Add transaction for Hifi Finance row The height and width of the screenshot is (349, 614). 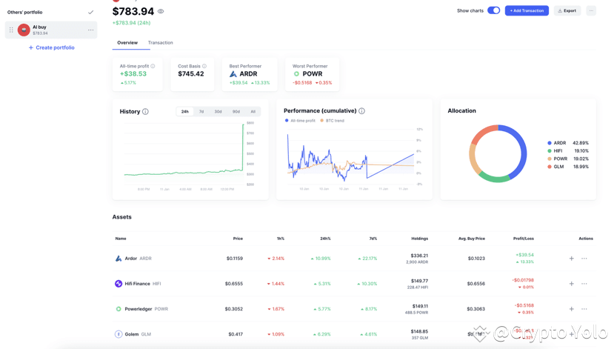point(571,284)
